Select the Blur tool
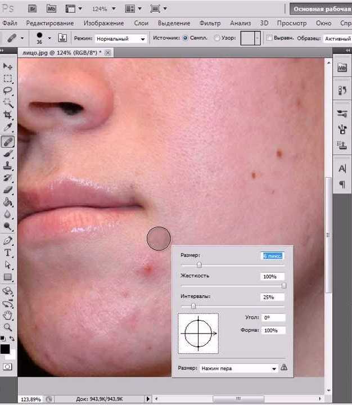Screen dimensions: 352x405 (x=8, y=214)
